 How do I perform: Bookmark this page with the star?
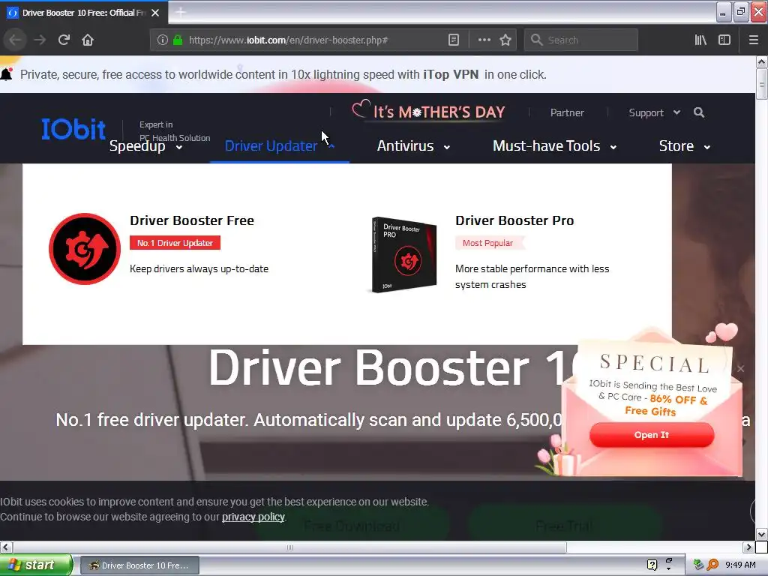click(x=505, y=40)
